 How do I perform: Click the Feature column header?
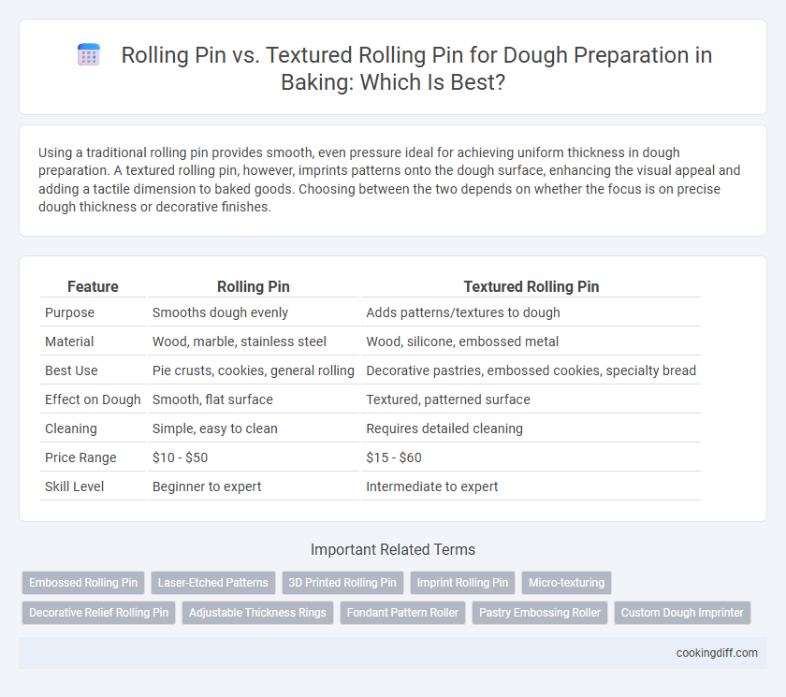(93, 286)
